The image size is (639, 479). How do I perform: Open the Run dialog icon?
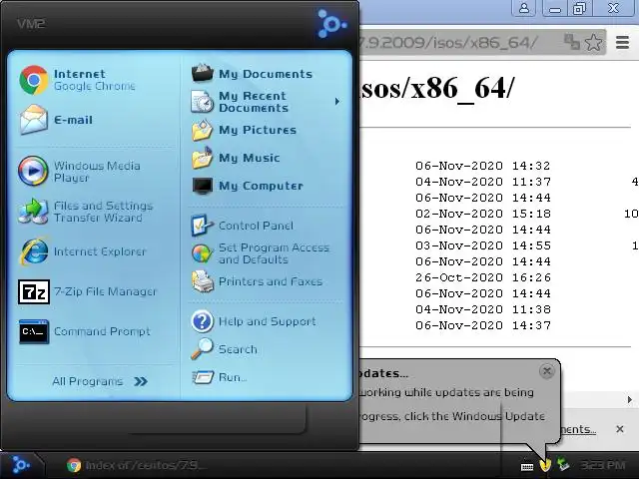(x=203, y=377)
